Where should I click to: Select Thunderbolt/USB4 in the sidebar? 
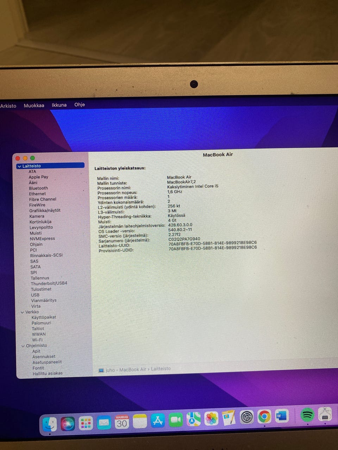coord(49,283)
